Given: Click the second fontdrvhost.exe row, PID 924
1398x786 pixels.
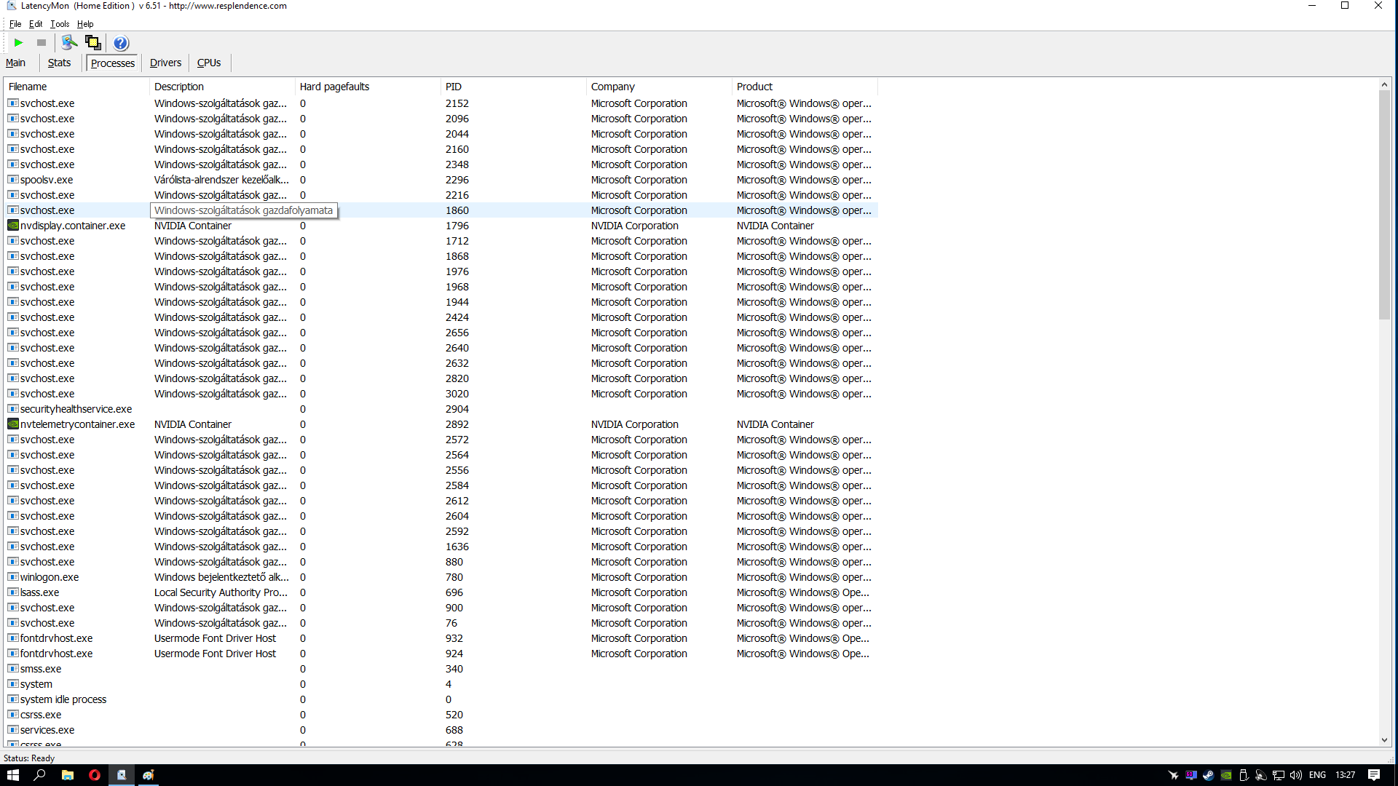Looking at the screenshot, I should [441, 654].
